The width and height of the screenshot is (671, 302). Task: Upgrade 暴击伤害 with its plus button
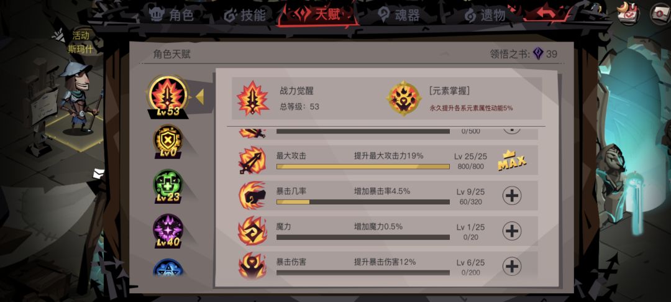click(x=512, y=267)
